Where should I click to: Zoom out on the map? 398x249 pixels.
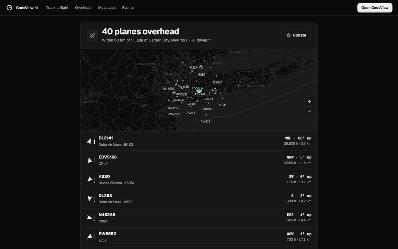pyautogui.click(x=309, y=111)
